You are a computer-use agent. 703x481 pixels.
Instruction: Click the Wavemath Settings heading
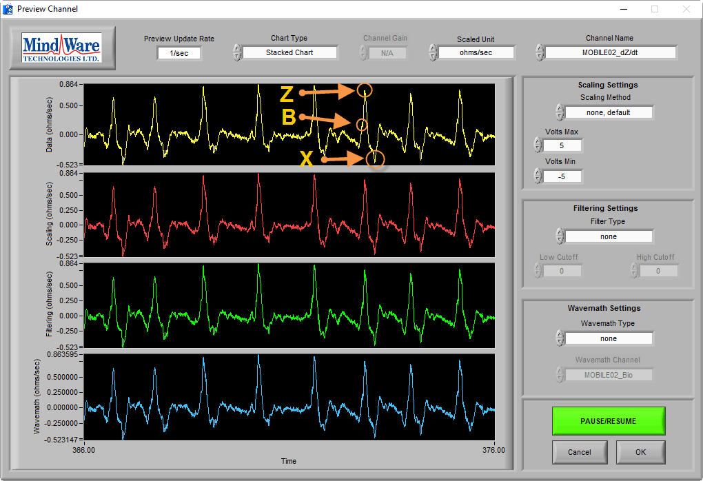click(x=604, y=308)
